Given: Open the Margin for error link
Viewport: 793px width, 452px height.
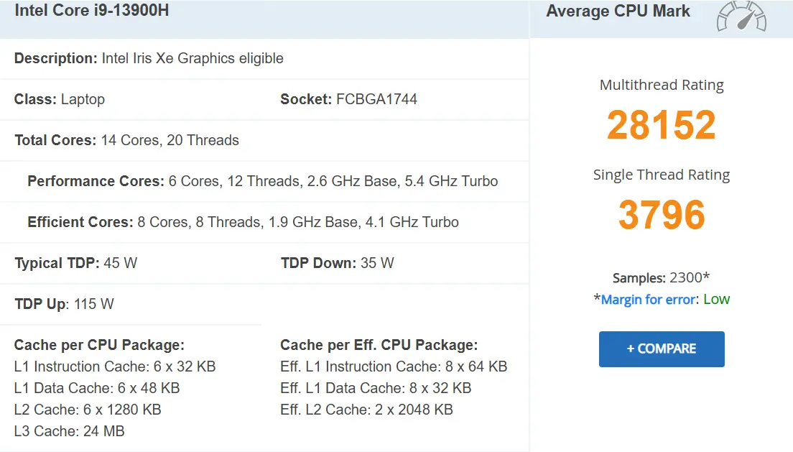Looking at the screenshot, I should [648, 300].
